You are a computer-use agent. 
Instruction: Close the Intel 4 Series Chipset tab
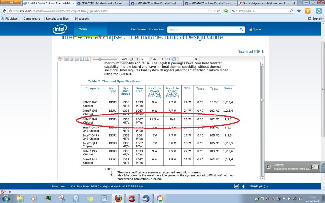click(73, 3)
